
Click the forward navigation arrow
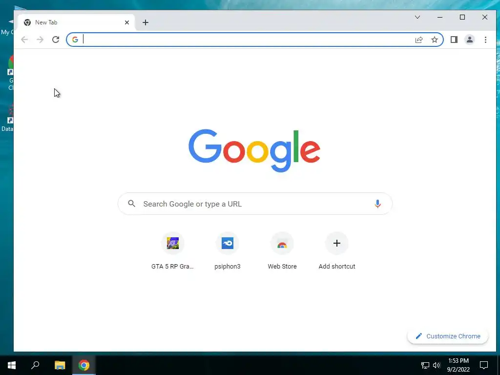tap(40, 40)
